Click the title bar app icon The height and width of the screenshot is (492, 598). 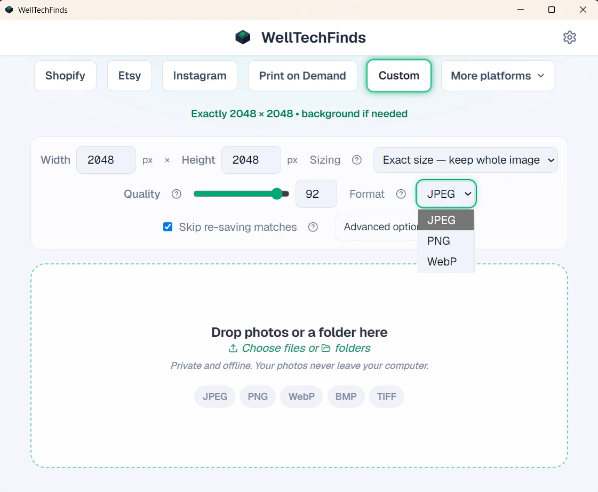coord(9,10)
